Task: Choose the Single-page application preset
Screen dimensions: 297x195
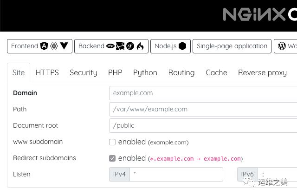Action: [x=232, y=46]
